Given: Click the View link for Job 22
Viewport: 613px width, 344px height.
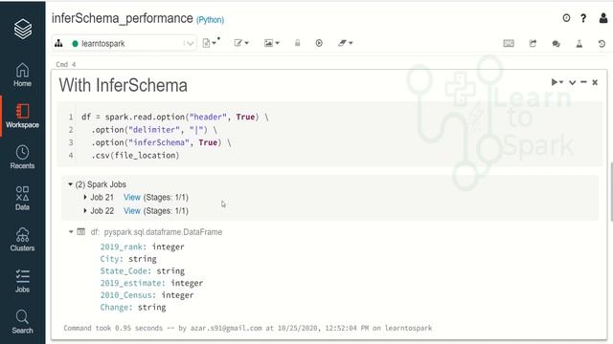Looking at the screenshot, I should coord(132,210).
